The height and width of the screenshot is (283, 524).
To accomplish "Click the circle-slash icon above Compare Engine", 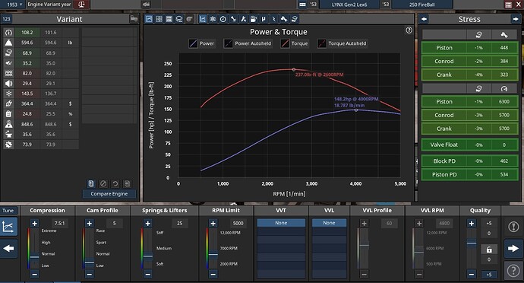I will (103, 183).
